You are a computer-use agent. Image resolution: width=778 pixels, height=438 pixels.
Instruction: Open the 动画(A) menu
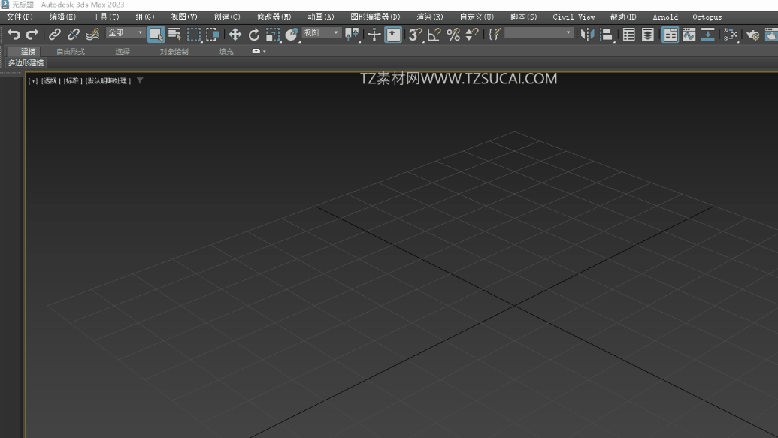coord(320,17)
